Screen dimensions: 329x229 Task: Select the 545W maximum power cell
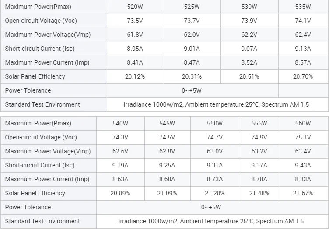click(167, 124)
